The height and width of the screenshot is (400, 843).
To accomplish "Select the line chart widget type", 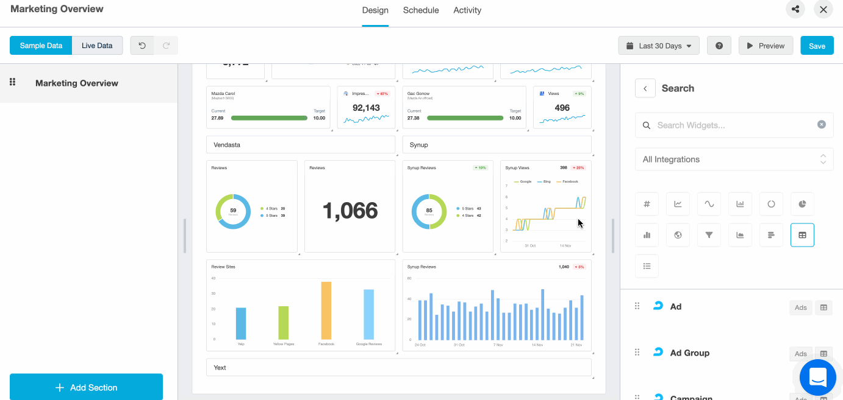I will point(678,204).
